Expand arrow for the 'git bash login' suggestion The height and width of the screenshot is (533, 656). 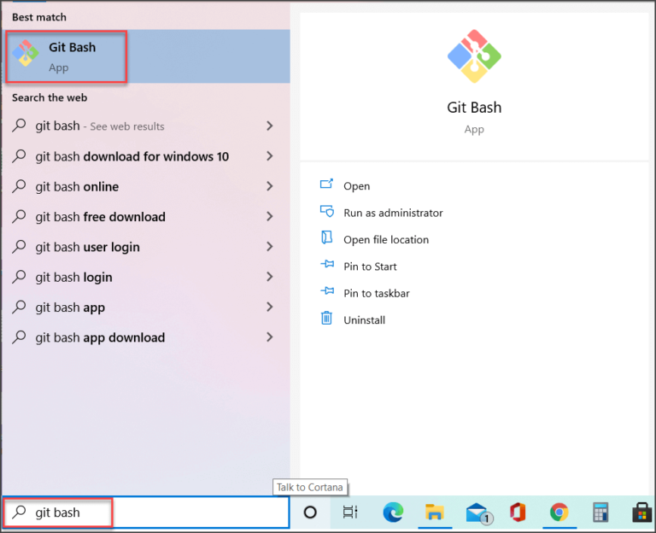point(270,277)
